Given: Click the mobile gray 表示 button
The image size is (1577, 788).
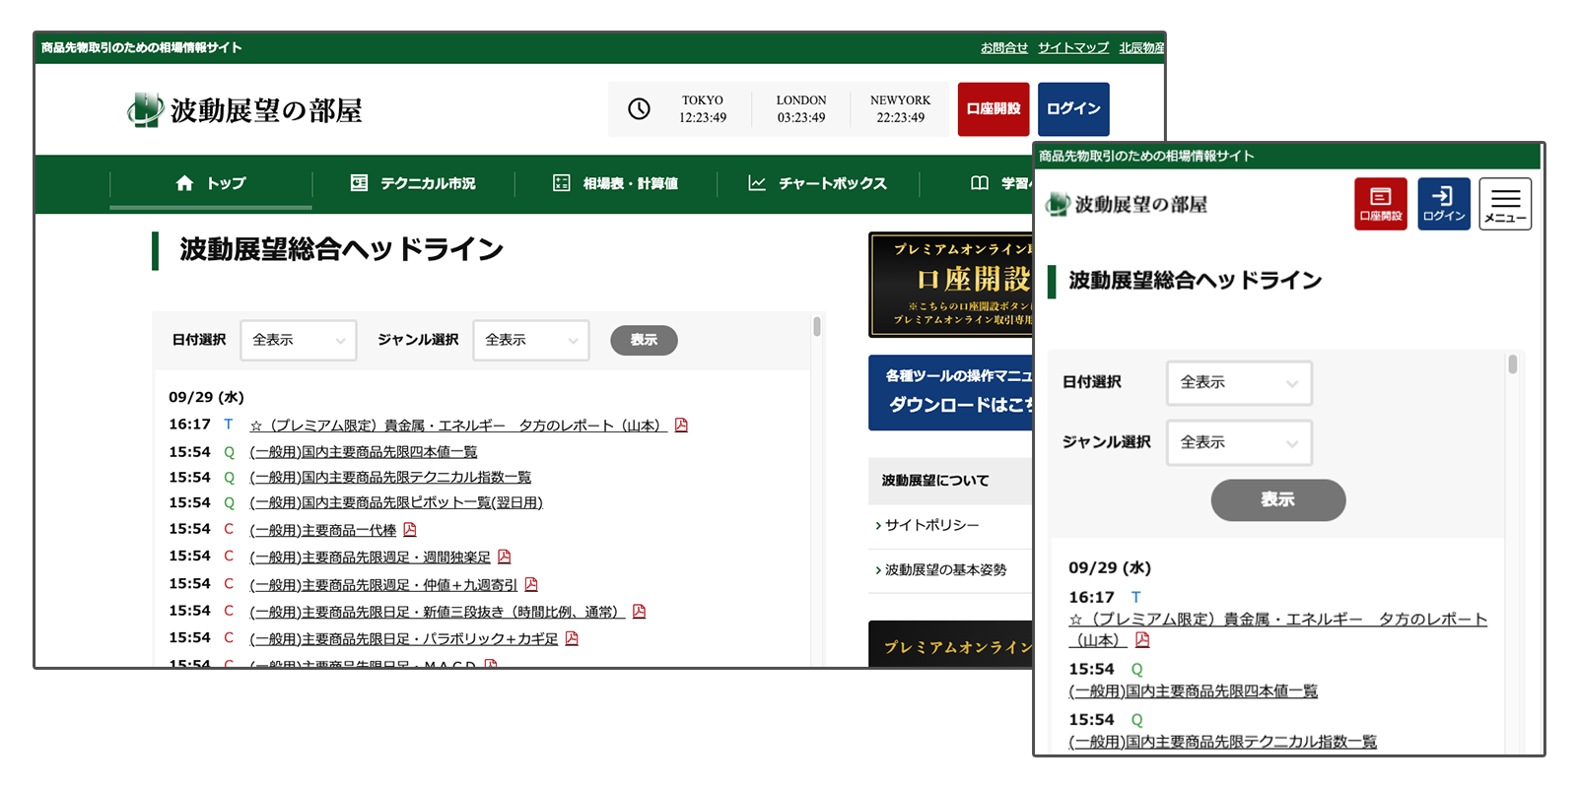Looking at the screenshot, I should 1278,500.
